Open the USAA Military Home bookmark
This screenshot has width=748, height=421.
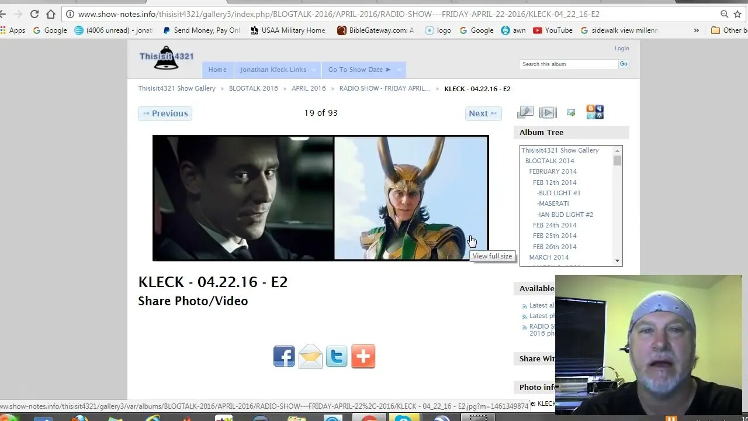point(288,30)
